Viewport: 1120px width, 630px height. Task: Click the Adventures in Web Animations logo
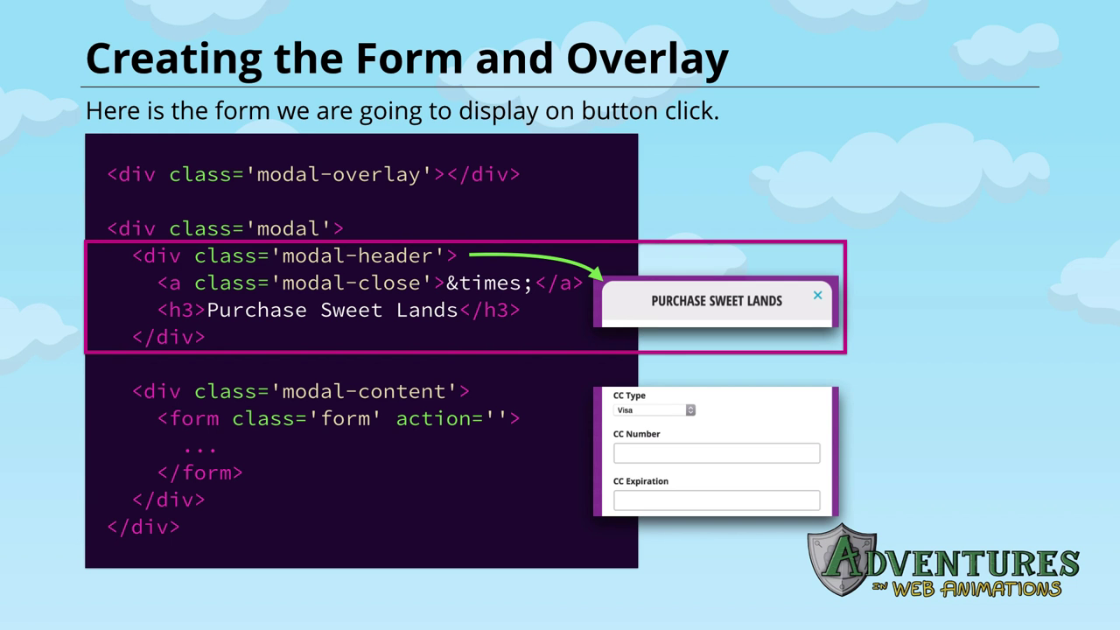pyautogui.click(x=942, y=561)
